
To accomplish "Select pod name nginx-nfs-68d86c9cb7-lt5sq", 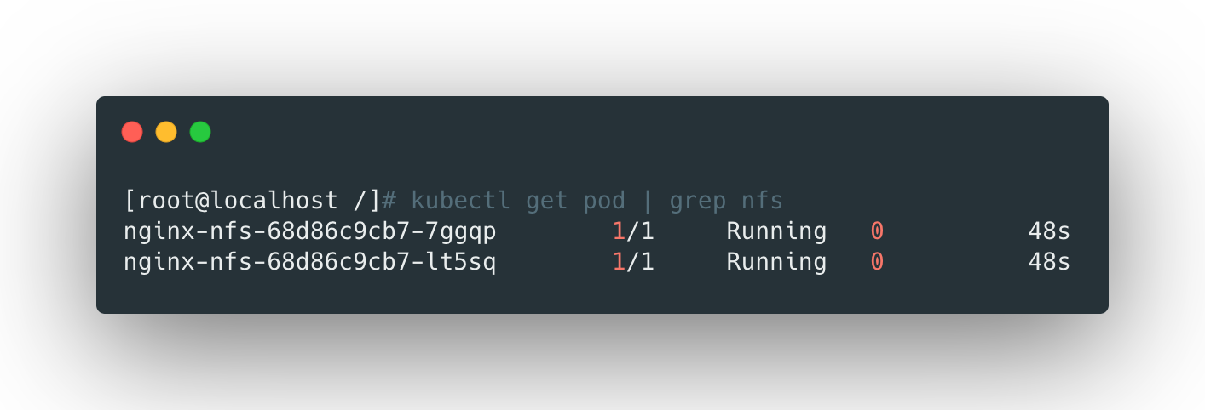I will tap(310, 262).
